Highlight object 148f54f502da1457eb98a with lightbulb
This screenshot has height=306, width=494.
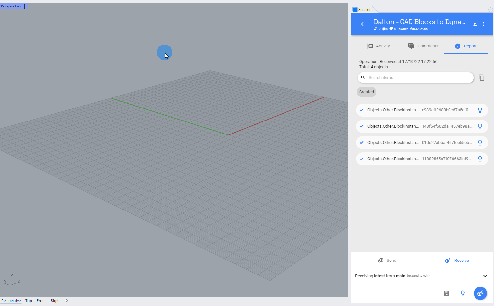480,126
